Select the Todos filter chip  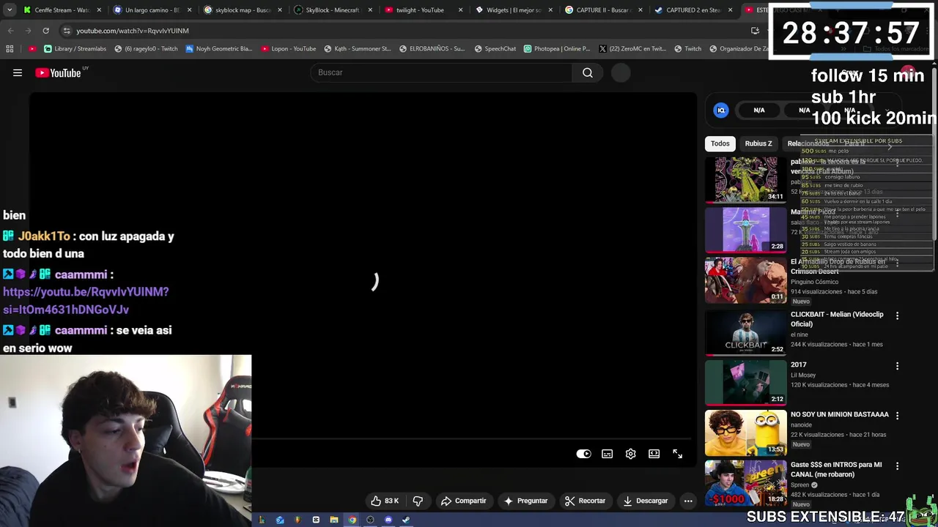click(720, 143)
